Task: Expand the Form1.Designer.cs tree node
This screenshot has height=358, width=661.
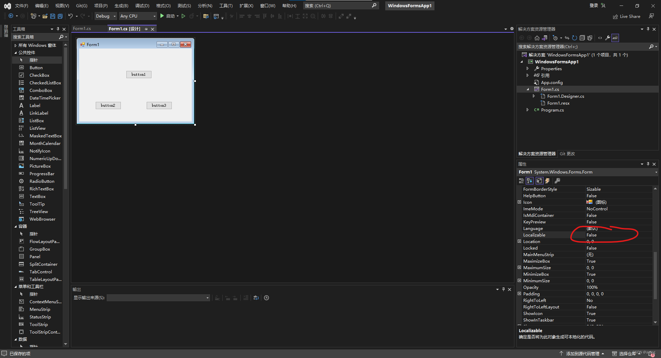Action: (534, 96)
